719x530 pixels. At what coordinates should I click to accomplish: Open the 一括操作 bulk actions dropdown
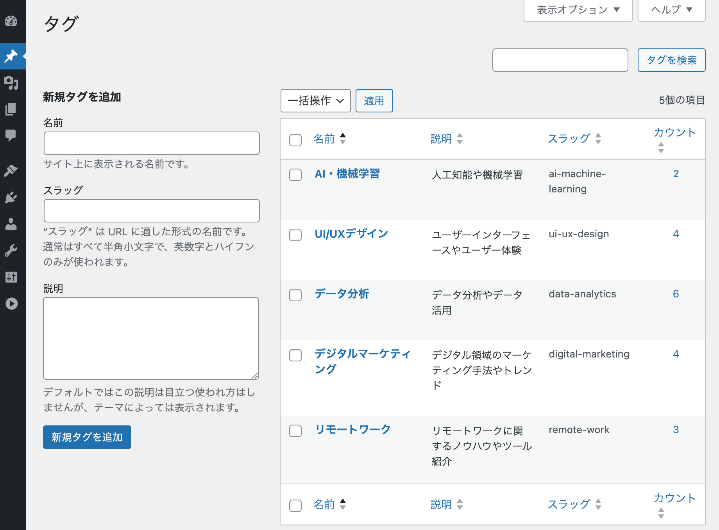pyautogui.click(x=315, y=101)
